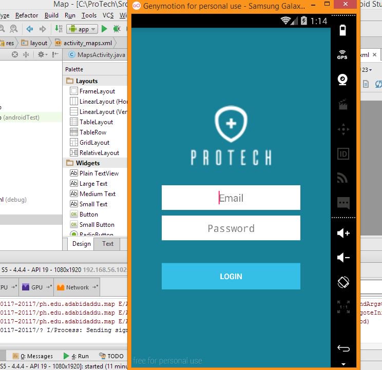The width and height of the screenshot is (382, 370).
Task: Raise volume in Genymotion sidebar
Action: 343,233
